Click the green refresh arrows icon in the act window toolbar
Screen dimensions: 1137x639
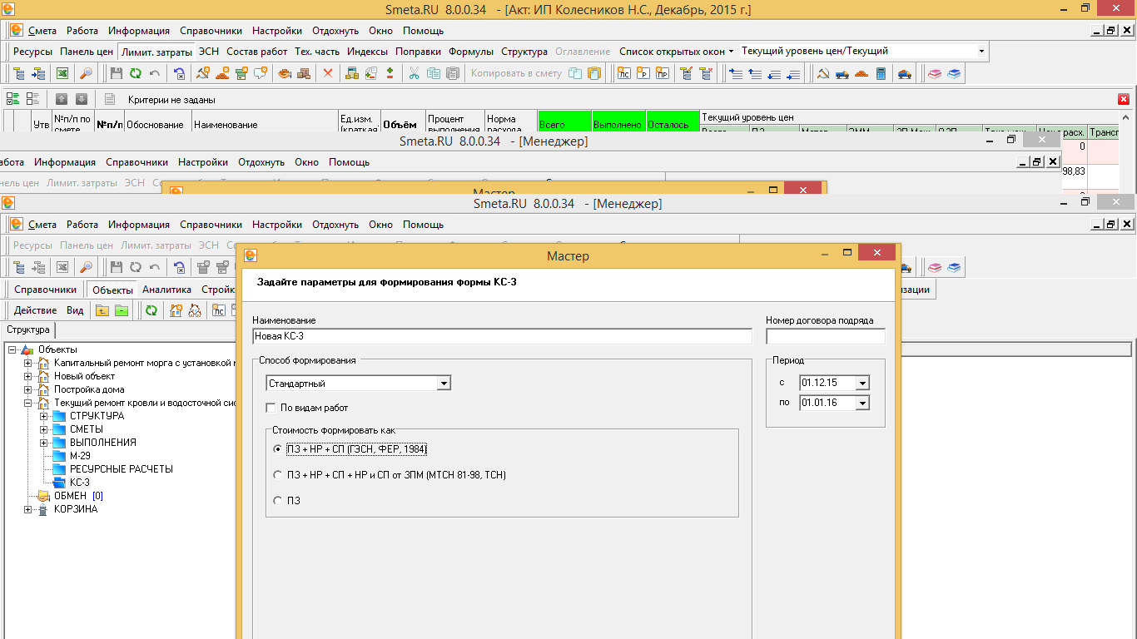pyautogui.click(x=136, y=73)
